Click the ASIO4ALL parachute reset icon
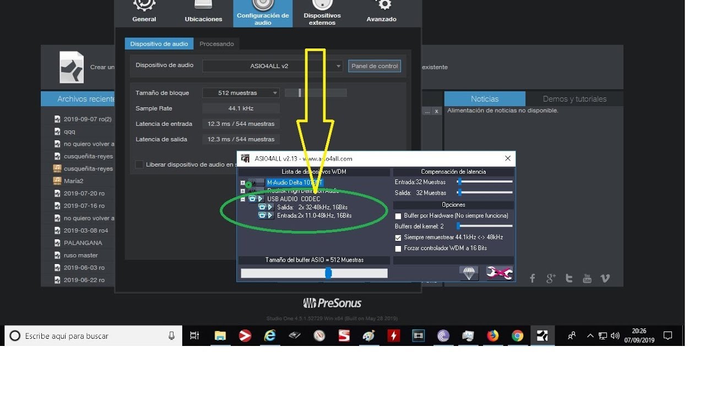The image size is (705, 396). [469, 273]
